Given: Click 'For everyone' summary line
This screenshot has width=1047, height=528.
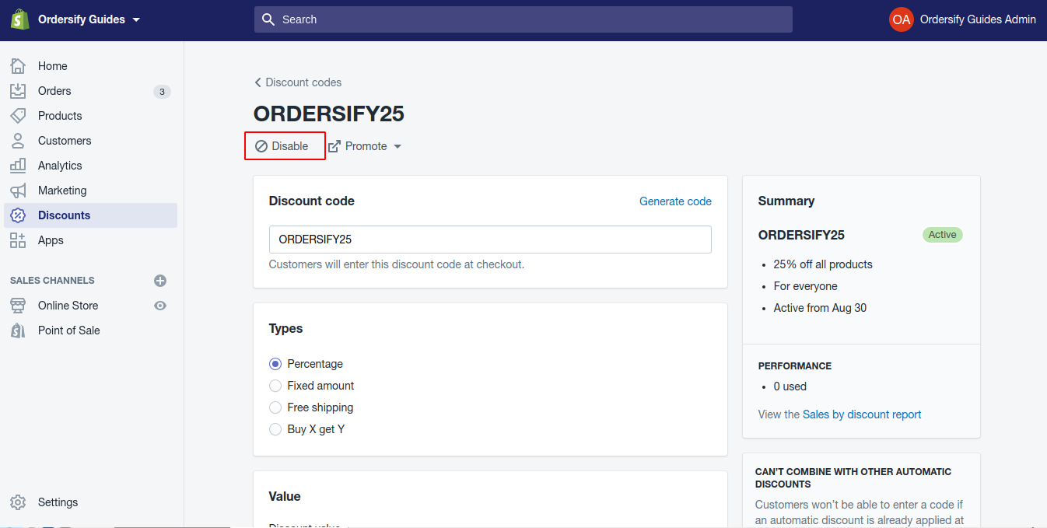Looking at the screenshot, I should pyautogui.click(x=806, y=286).
